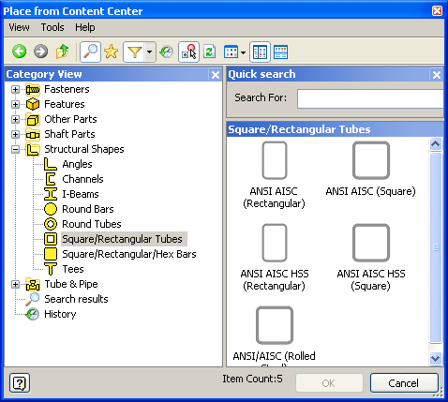This screenshot has height=402, width=448.
Task: Expand the Features category
Action: (15, 104)
